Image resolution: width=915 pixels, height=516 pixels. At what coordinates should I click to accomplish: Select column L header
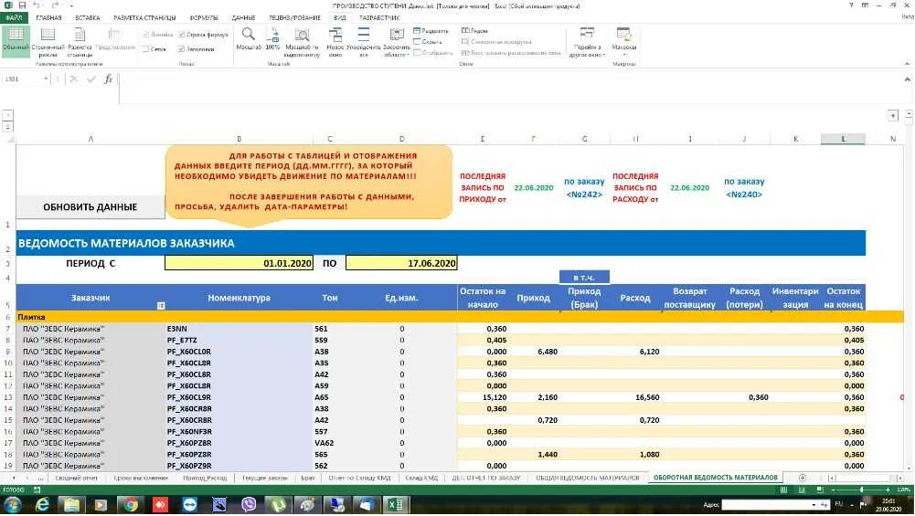click(x=843, y=139)
